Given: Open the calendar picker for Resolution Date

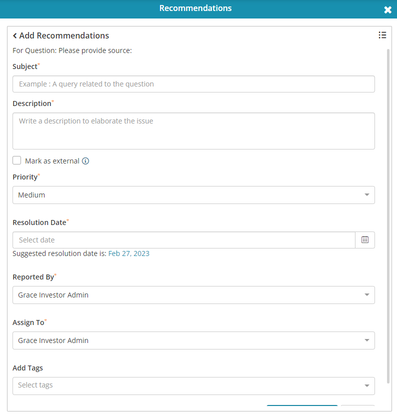Looking at the screenshot, I should 364,240.
